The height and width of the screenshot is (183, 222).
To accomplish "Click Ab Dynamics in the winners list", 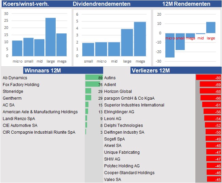I will 15,78.
